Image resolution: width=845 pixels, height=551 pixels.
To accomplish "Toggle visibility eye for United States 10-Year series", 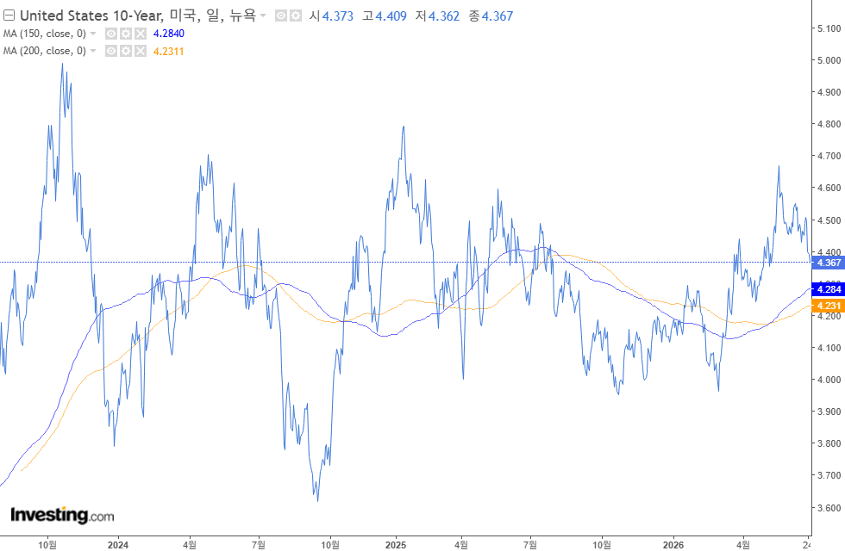I will pos(281,15).
